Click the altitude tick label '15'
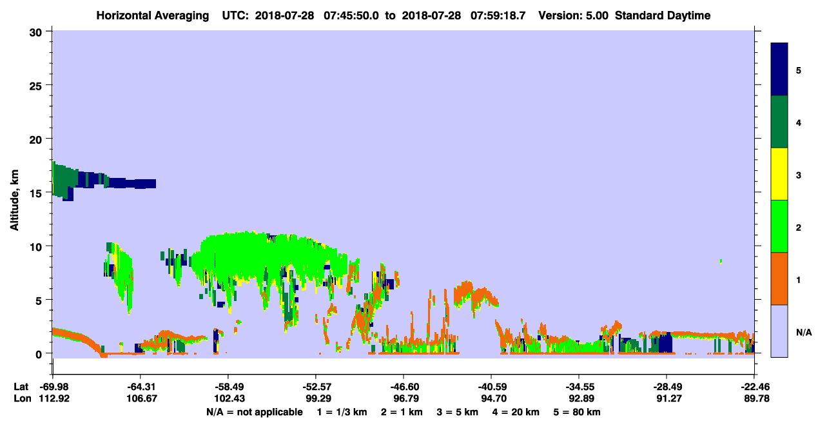 coord(37,193)
